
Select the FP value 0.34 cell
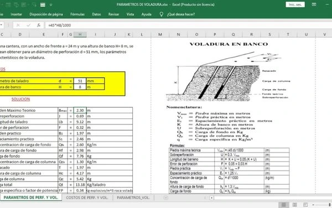tap(80, 190)
